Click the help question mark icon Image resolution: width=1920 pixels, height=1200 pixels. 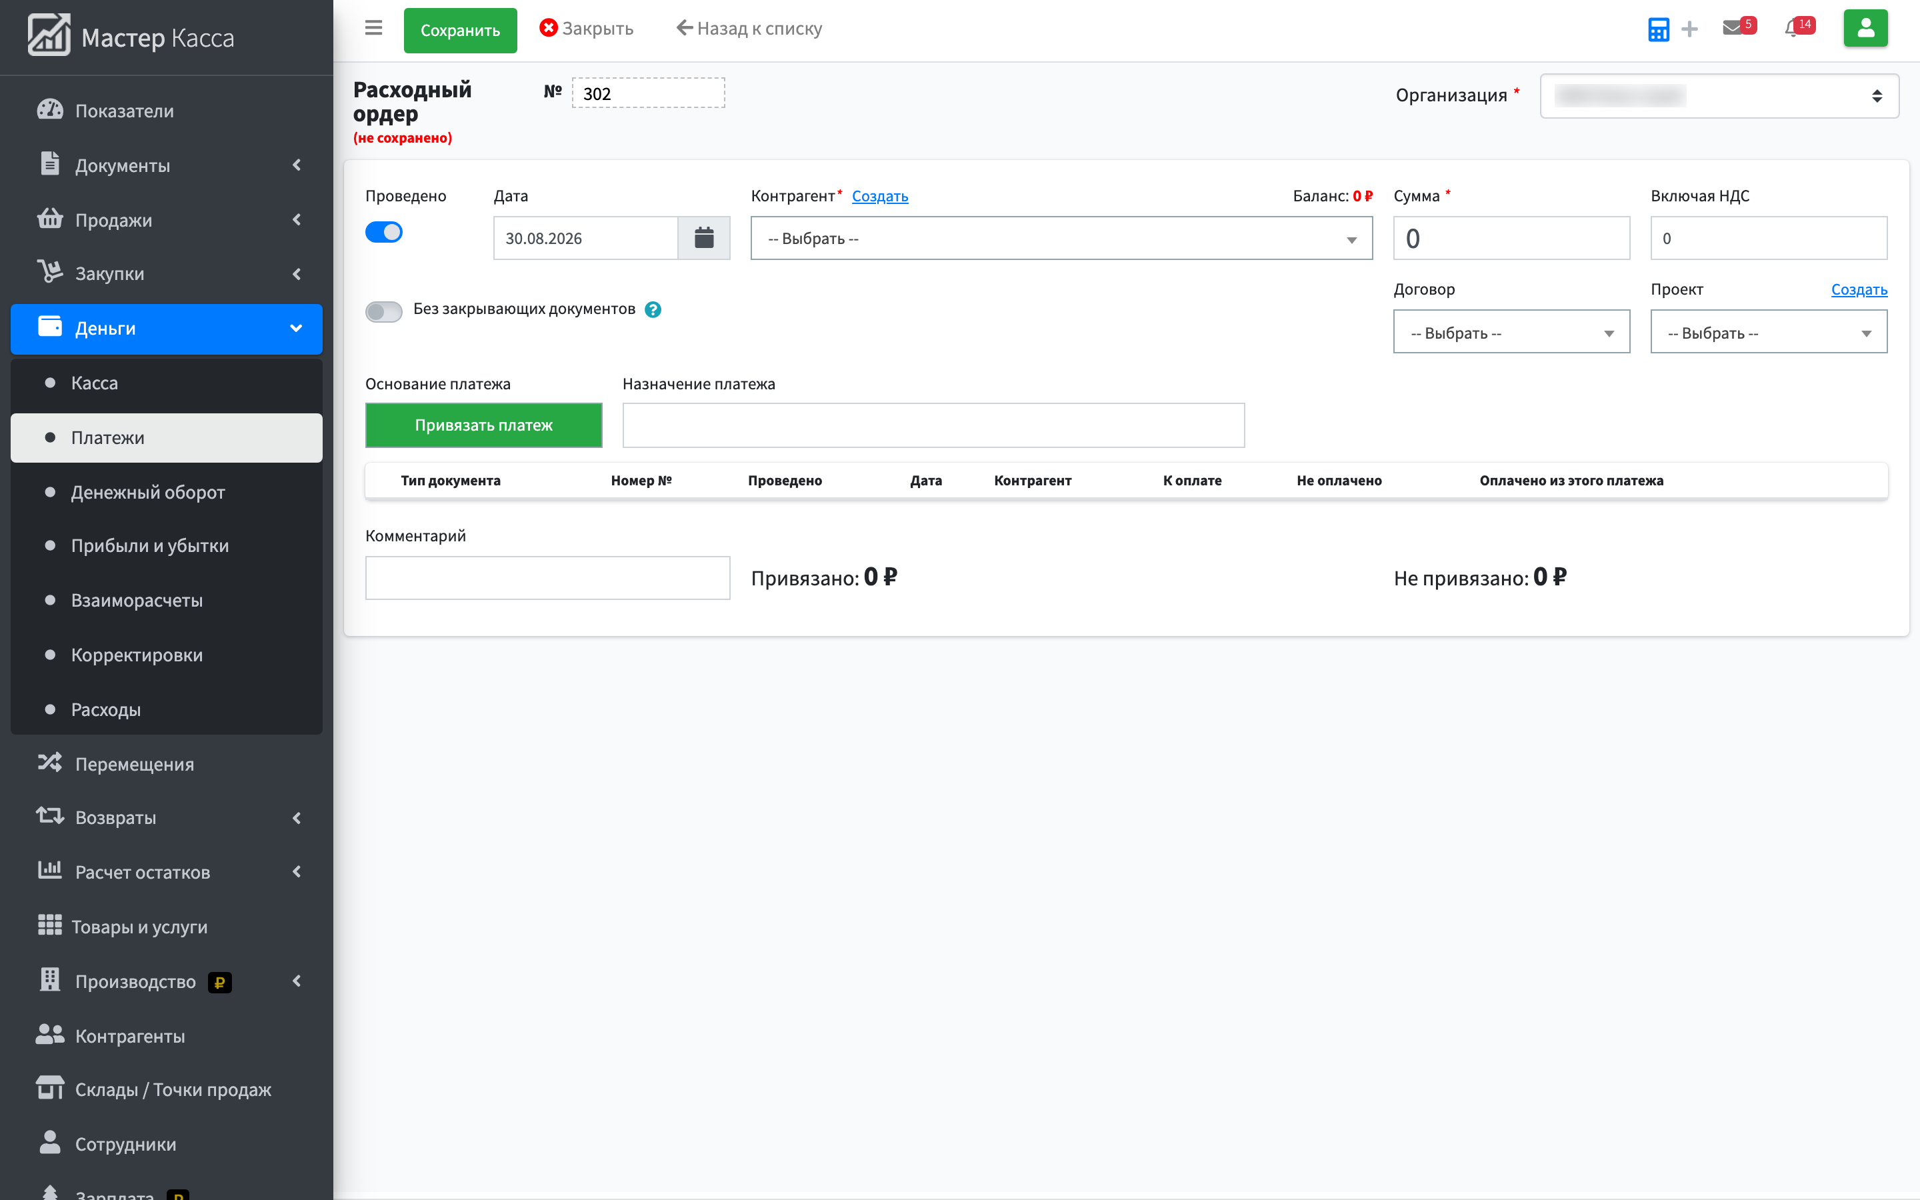coord(653,309)
